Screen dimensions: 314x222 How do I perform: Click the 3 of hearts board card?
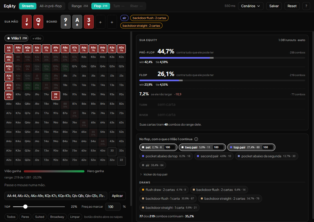coord(89,21)
